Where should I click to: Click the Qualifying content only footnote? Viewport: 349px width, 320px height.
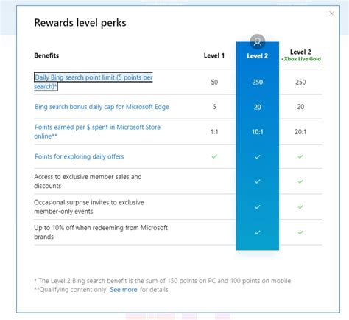(71, 290)
